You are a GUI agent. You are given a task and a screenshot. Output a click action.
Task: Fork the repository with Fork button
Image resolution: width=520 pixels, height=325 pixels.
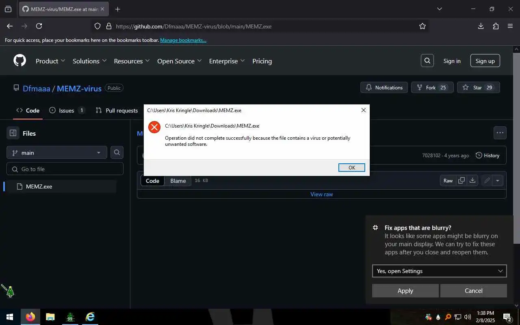point(432,87)
